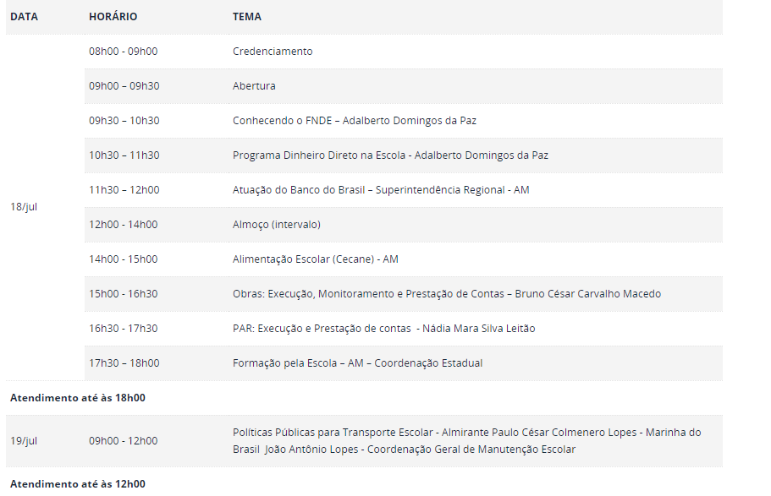Click the TEMA column header
Screen dimensions: 771x496
247,17
